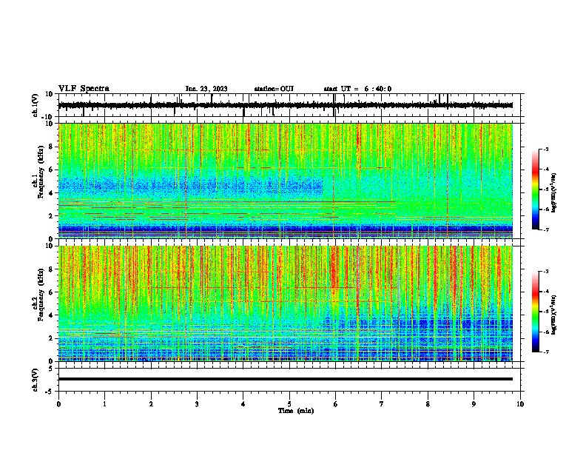Click tick label 0 on the time axis
The width and height of the screenshot is (586, 453).
coord(58,404)
